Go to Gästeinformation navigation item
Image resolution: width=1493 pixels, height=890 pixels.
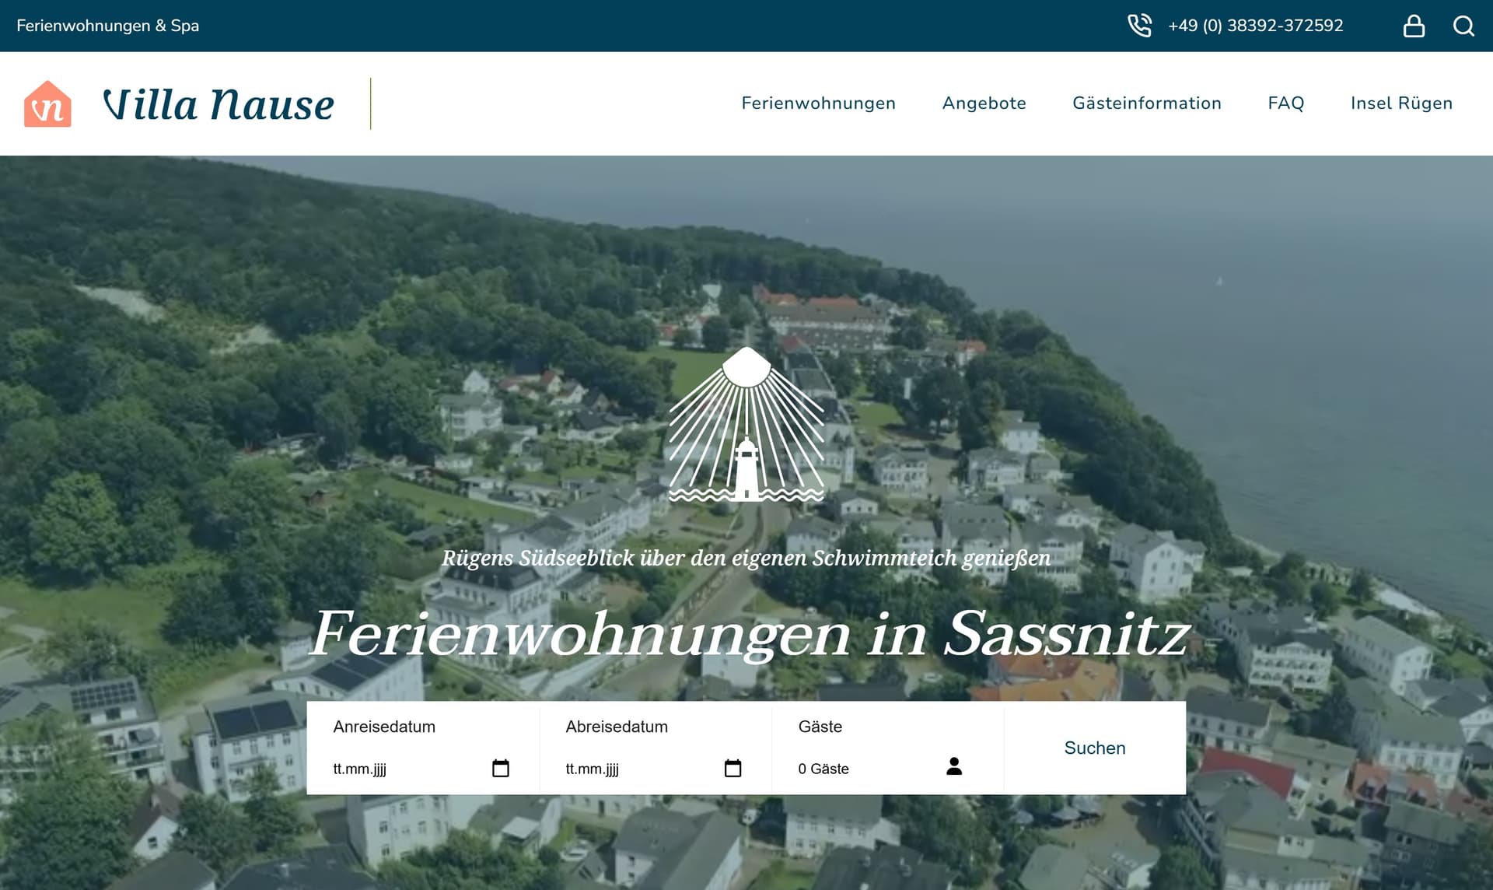coord(1146,103)
